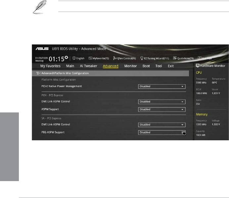
Task: Open ASPM Support dropdown
Action: [x=162, y=109]
